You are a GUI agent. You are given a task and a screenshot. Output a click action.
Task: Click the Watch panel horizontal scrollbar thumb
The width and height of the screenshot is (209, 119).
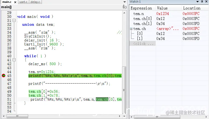click(x=157, y=117)
